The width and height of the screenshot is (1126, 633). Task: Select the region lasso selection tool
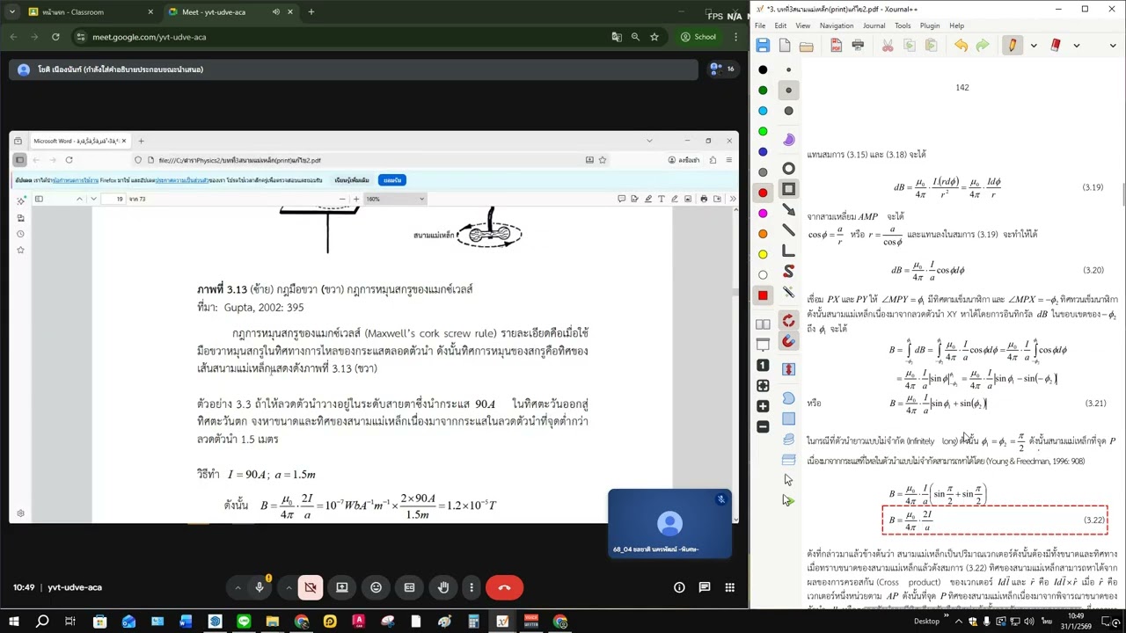coord(788,398)
